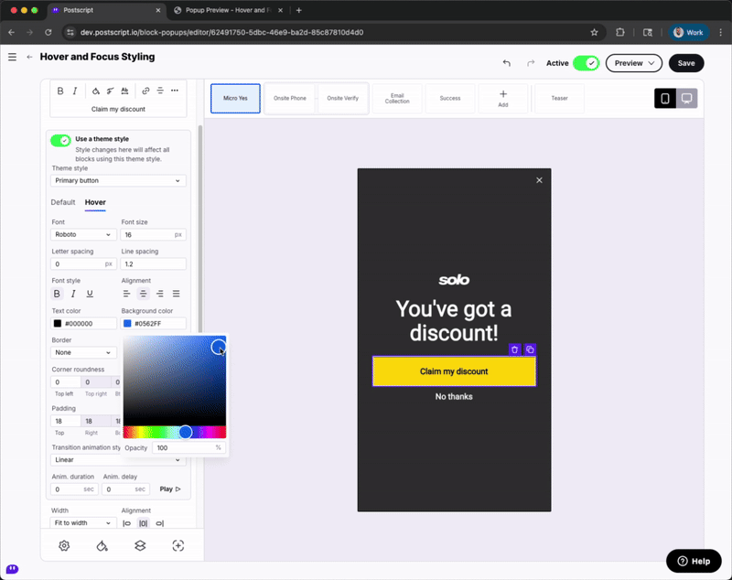
Task: Open the Linear transition animation dropdown
Action: coord(118,460)
